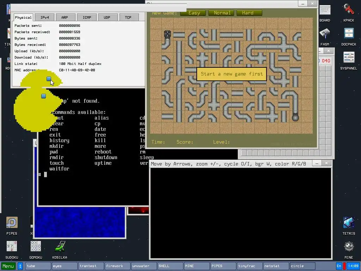Click the Packets received value 0000001559
This screenshot has width=361, height=271.
(x=69, y=32)
